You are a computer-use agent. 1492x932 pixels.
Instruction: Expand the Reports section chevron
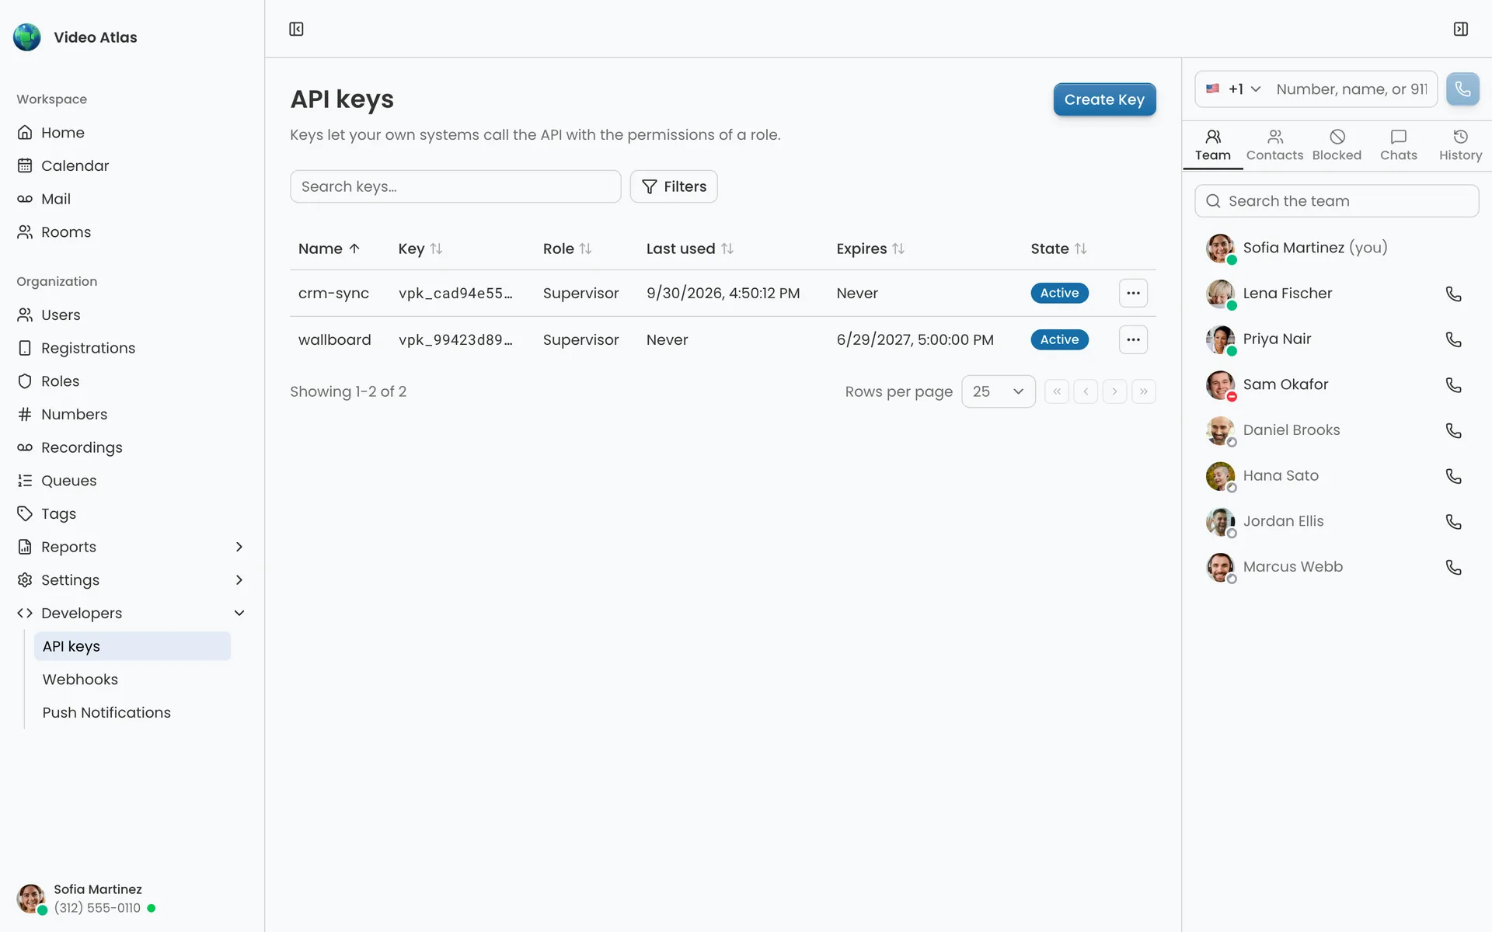click(239, 547)
